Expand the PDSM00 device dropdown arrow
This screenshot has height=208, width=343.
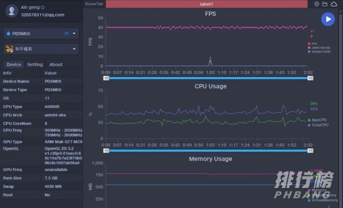pyautogui.click(x=74, y=34)
